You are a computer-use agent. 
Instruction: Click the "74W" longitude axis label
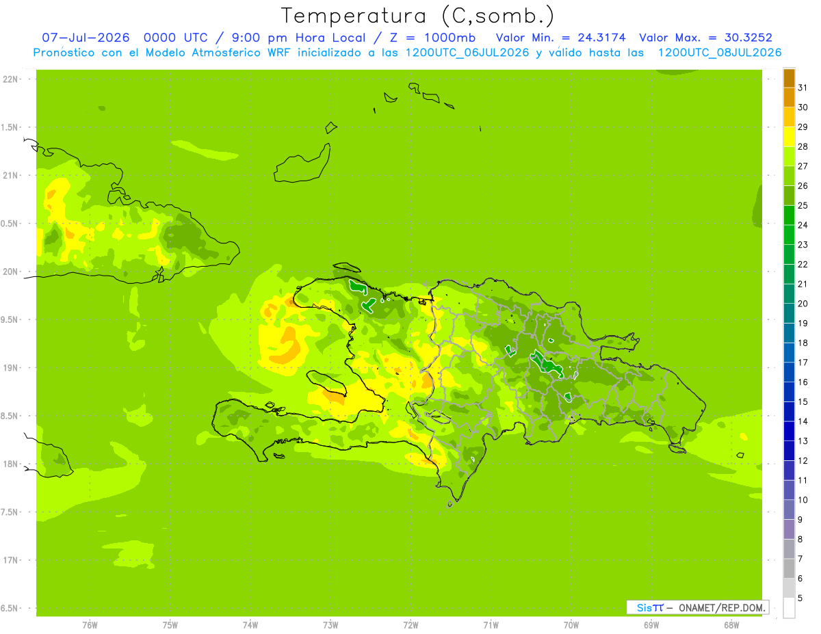pyautogui.click(x=250, y=624)
